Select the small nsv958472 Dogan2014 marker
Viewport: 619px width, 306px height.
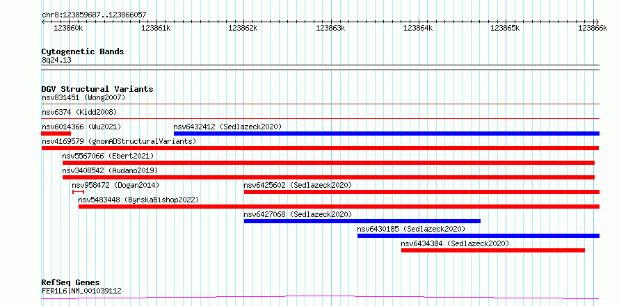click(x=78, y=192)
